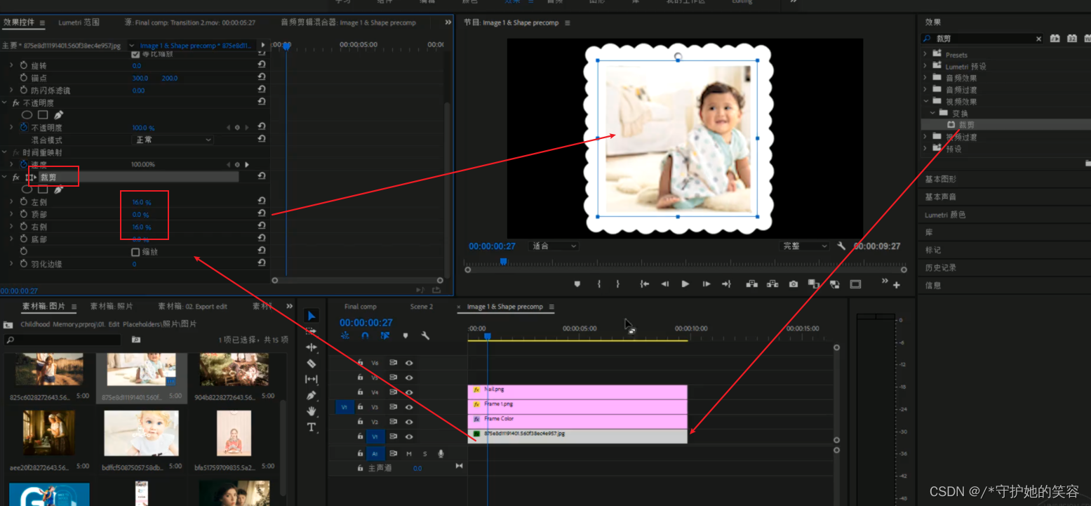
Task: Click the Lift button in program monitor
Action: (751, 284)
